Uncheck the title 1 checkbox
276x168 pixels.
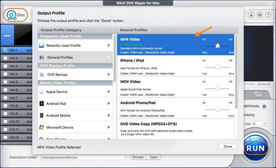(x=6, y=50)
